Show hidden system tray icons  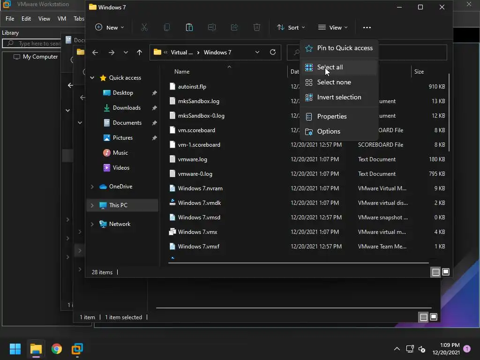(x=397, y=349)
